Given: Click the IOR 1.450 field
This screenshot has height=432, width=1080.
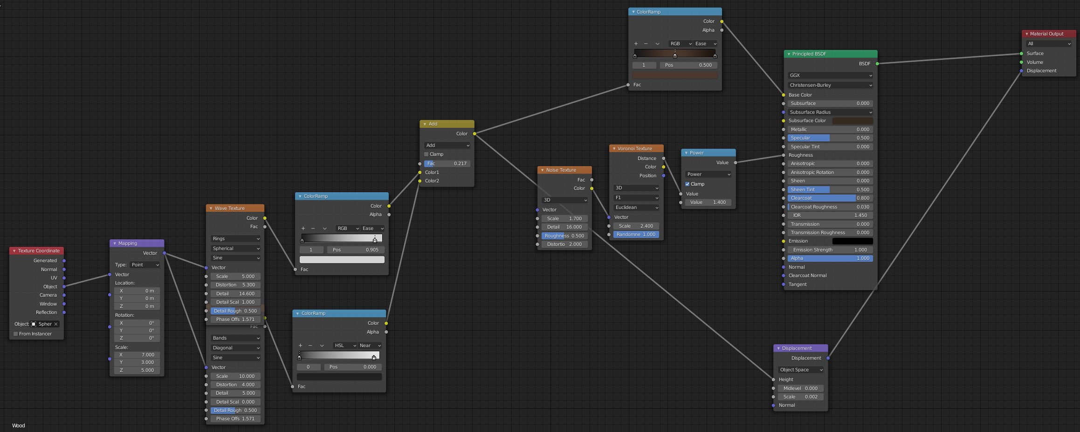Looking at the screenshot, I should point(830,215).
